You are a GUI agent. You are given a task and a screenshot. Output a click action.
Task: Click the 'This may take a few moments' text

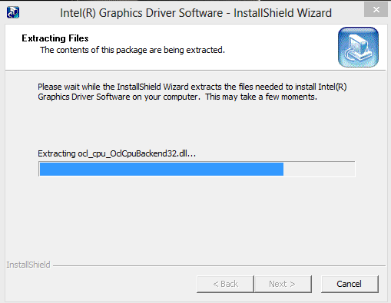click(x=261, y=97)
